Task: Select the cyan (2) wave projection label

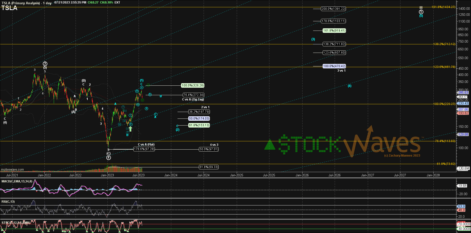Action: tap(178, 130)
